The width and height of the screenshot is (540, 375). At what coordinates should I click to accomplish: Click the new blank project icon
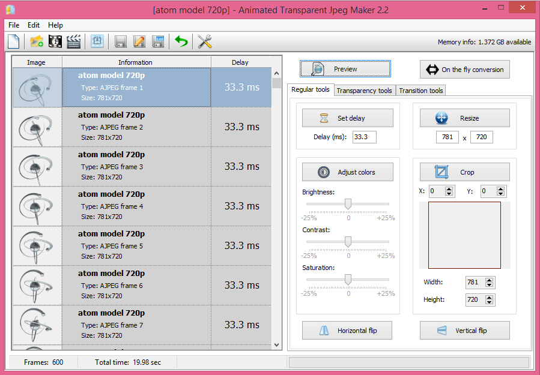pos(13,41)
